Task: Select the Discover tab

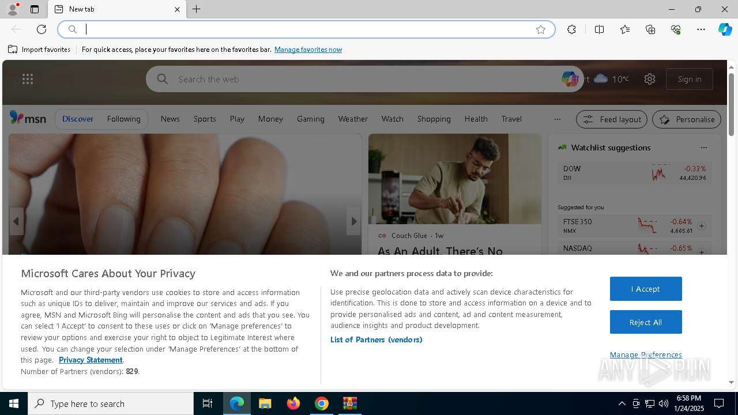Action: pyautogui.click(x=78, y=119)
